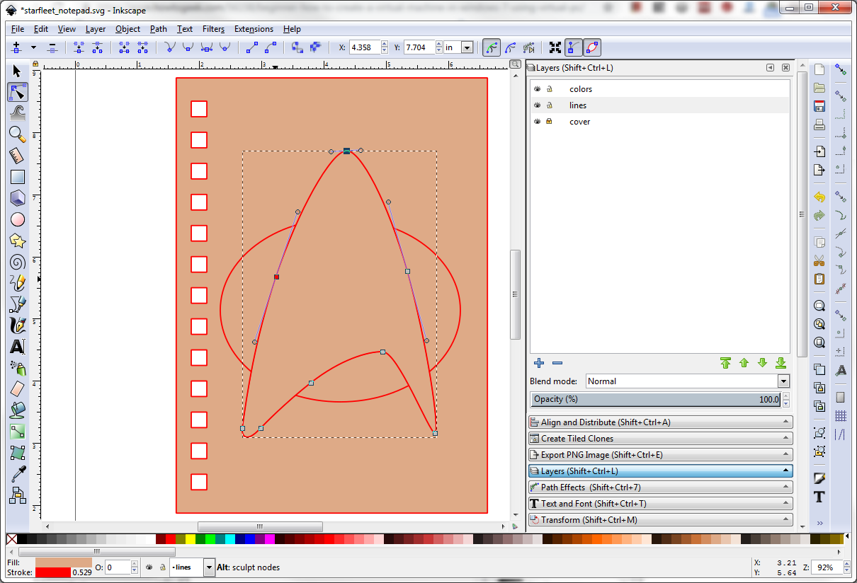Open insert node options arrow
The height and width of the screenshot is (583, 857).
(x=33, y=47)
